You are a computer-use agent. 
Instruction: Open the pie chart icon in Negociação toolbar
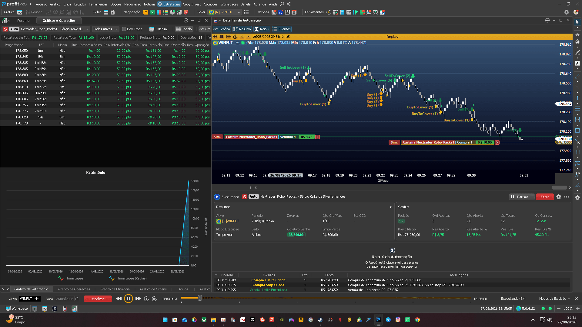click(172, 12)
